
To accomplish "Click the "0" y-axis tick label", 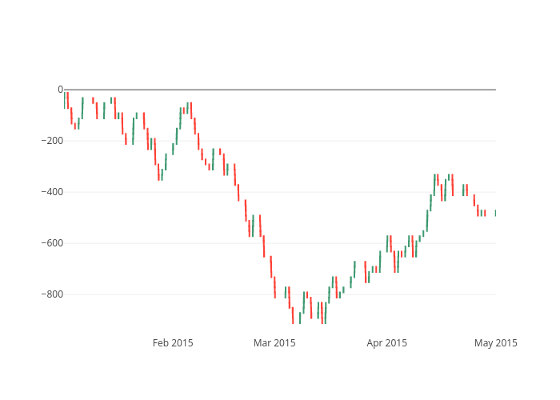I will click(x=60, y=90).
